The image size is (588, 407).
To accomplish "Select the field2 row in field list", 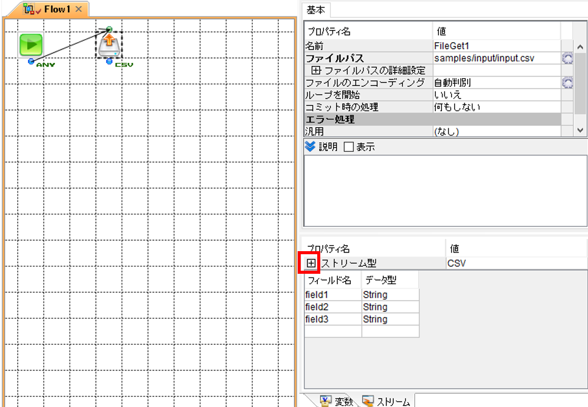I will tap(361, 307).
